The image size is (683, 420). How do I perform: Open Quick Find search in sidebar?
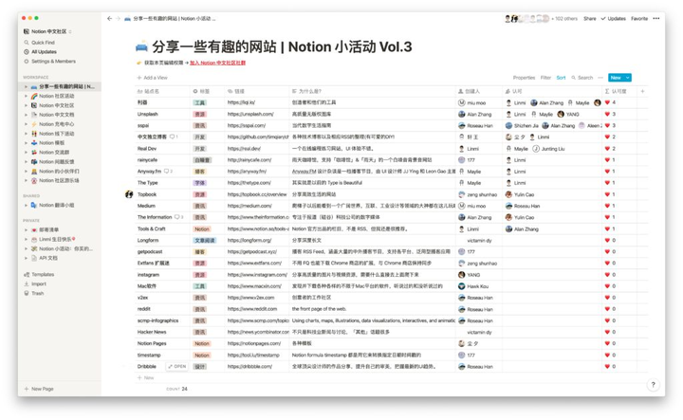(43, 43)
